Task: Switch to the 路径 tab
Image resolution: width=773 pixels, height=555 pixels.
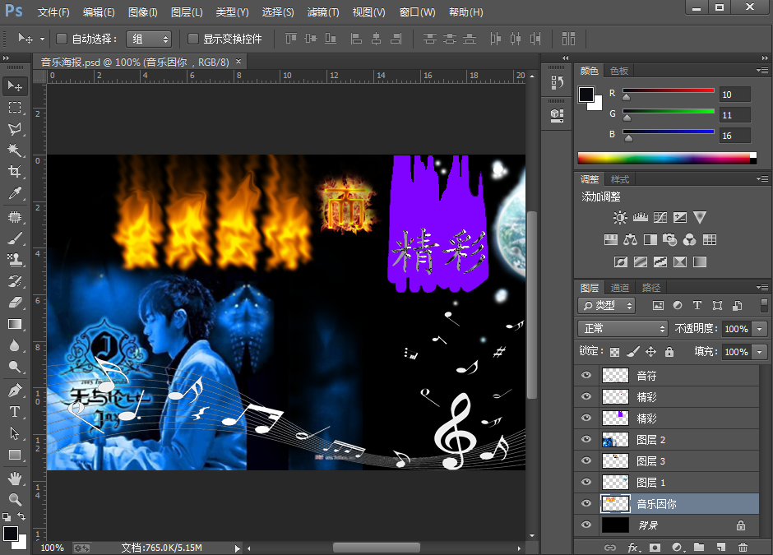Action: [x=650, y=288]
